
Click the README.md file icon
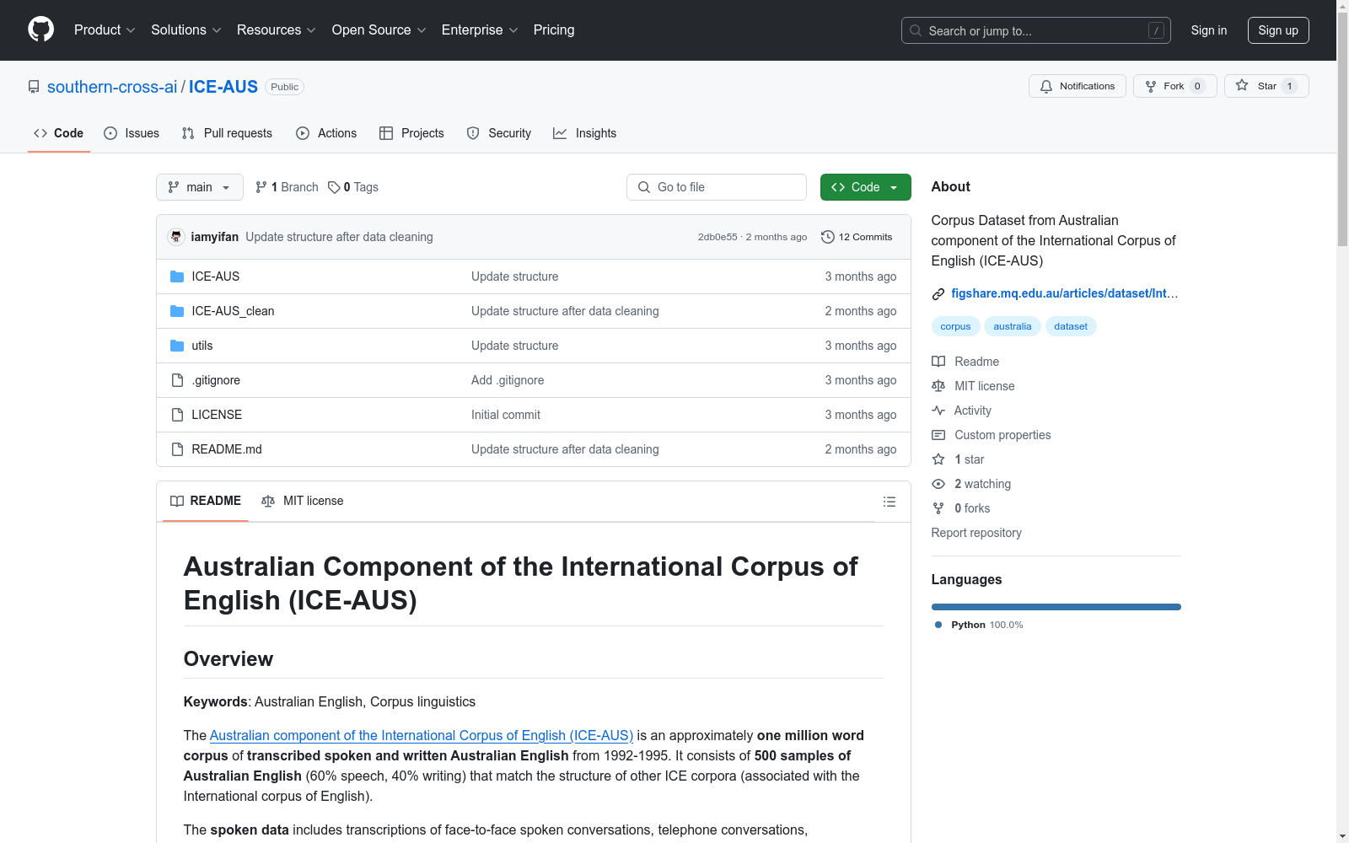point(177,449)
